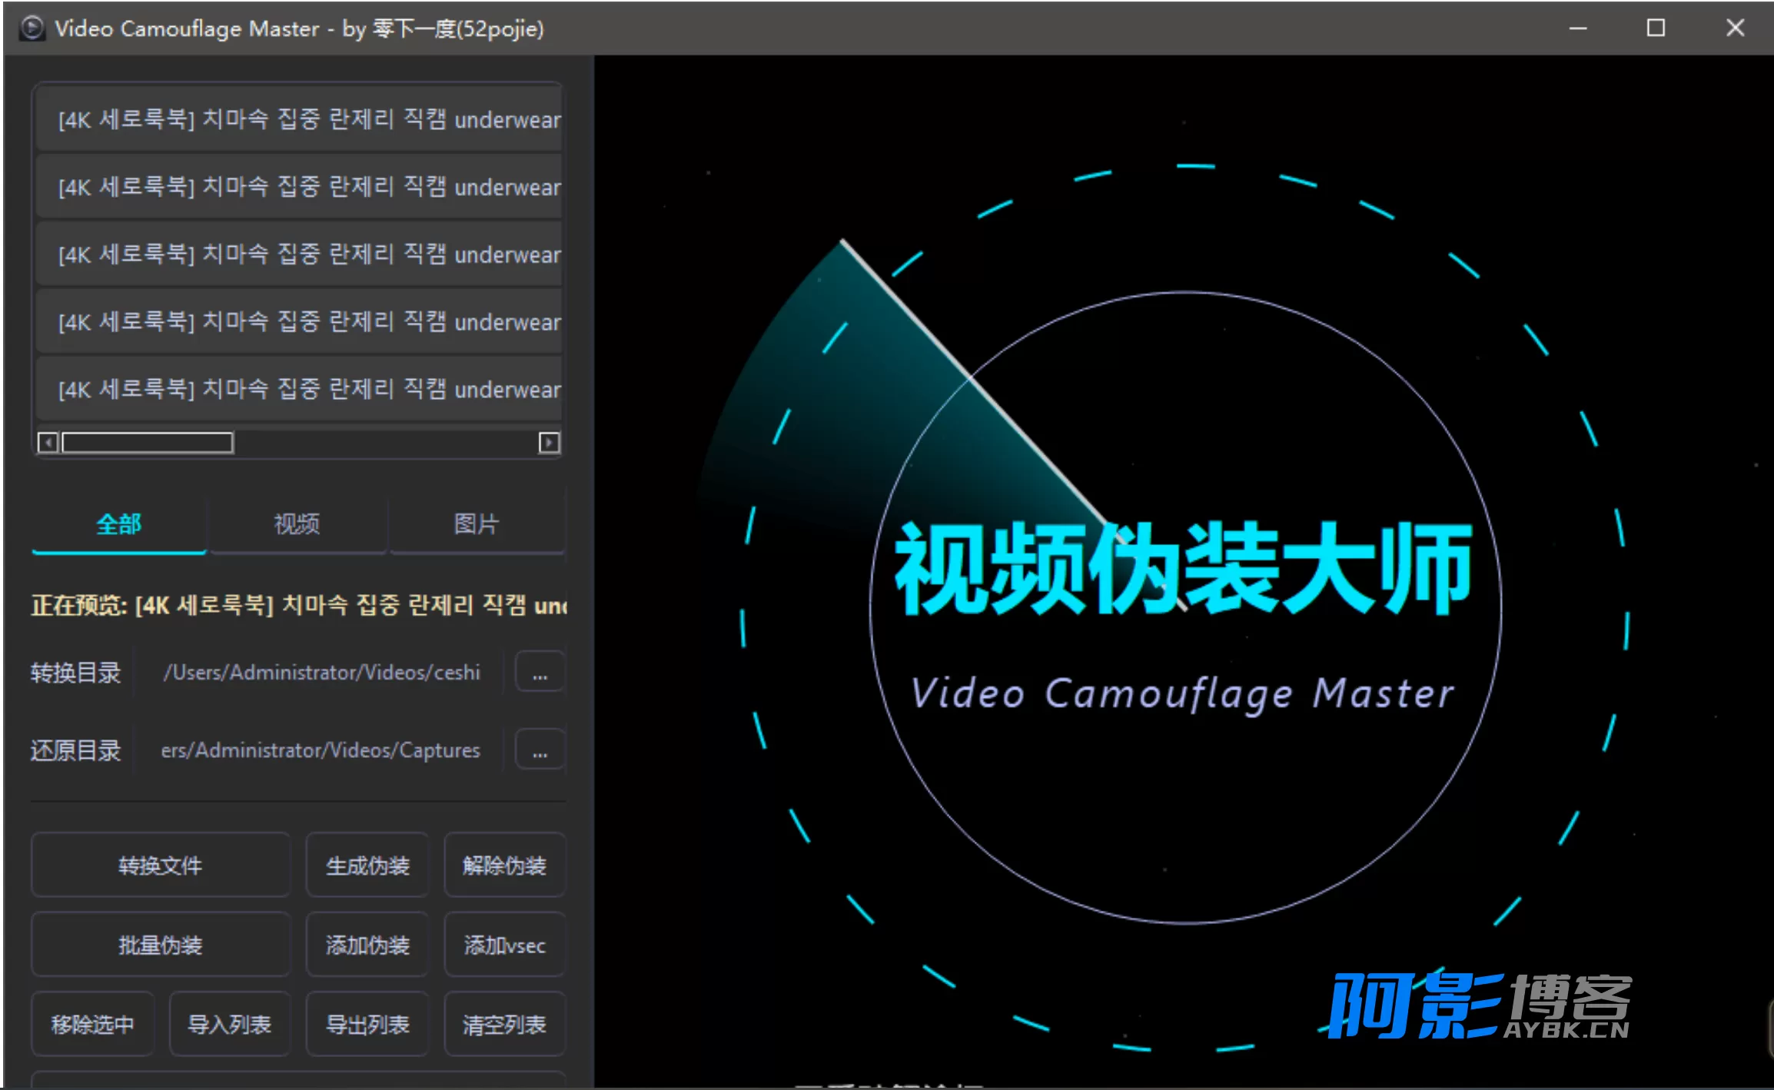Screen dimensions: 1774x1090
Task: Click the horizontal scrollbar thumb of file list
Action: pyautogui.click(x=148, y=443)
